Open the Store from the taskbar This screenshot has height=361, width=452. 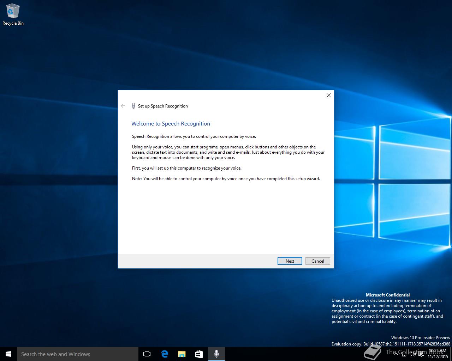point(199,354)
